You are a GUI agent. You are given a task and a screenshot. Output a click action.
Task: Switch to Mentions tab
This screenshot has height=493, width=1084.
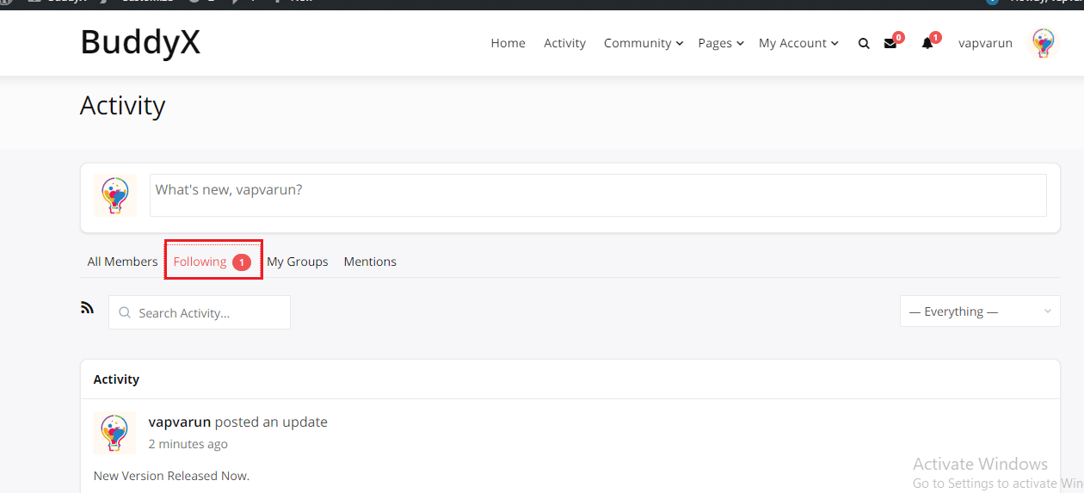coord(370,262)
